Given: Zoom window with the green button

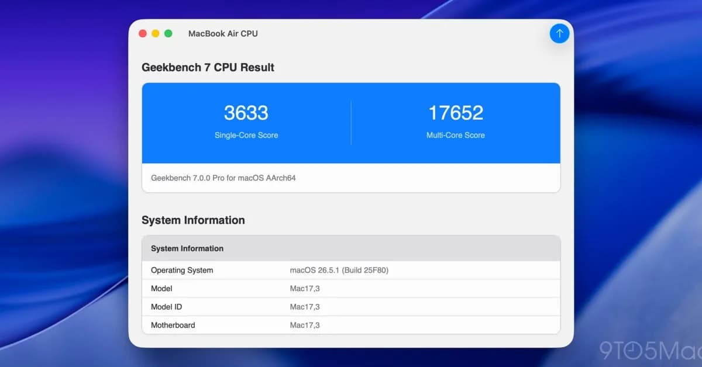Looking at the screenshot, I should pyautogui.click(x=168, y=33).
